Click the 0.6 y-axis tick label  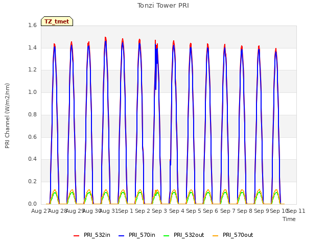[32, 137]
